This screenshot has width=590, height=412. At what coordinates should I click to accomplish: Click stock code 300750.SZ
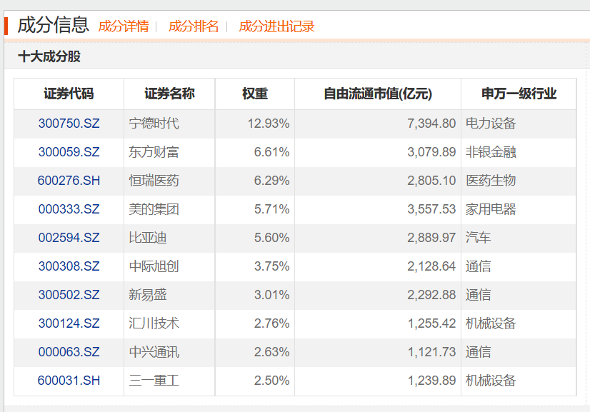(69, 124)
